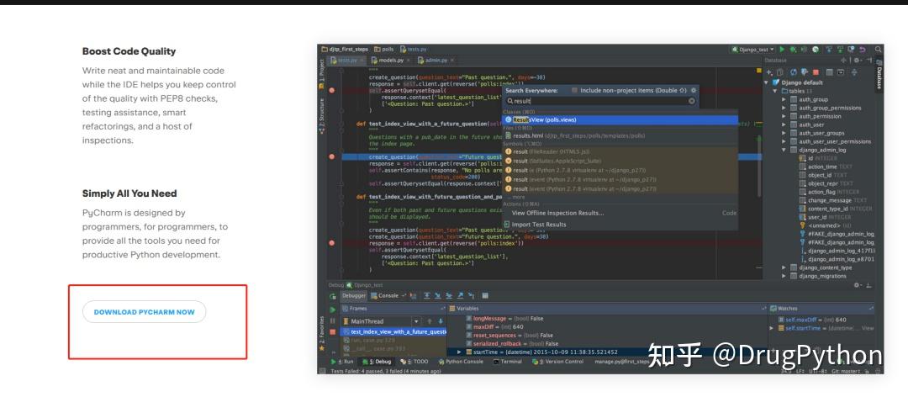
Task: Select the object_repr column
Action: click(x=827, y=183)
